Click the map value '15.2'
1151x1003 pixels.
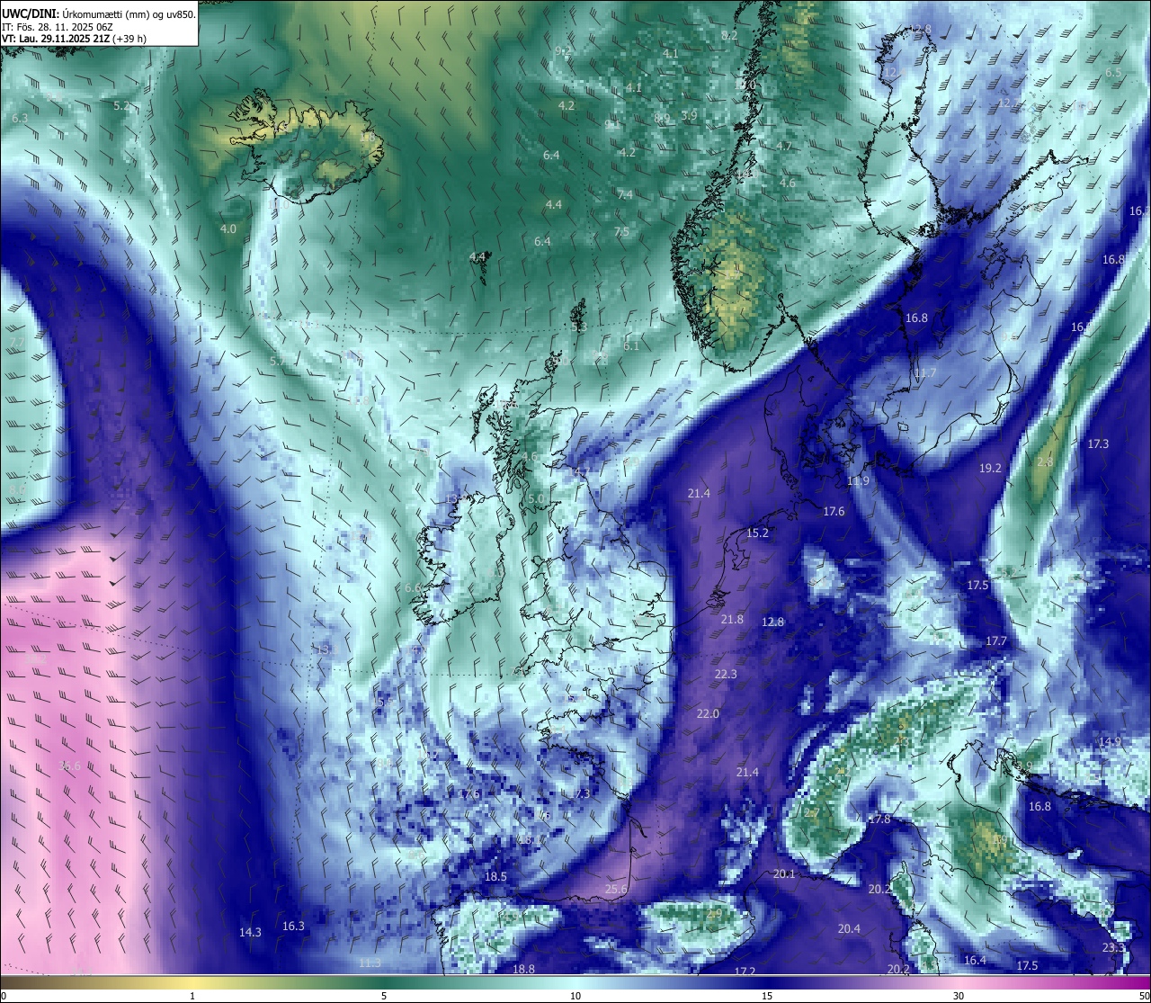(x=758, y=533)
